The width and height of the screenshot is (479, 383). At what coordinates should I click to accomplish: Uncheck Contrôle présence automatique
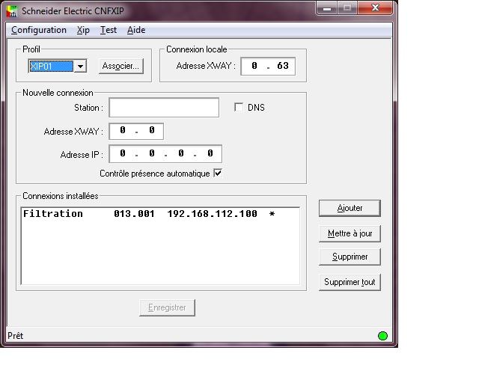click(x=218, y=174)
